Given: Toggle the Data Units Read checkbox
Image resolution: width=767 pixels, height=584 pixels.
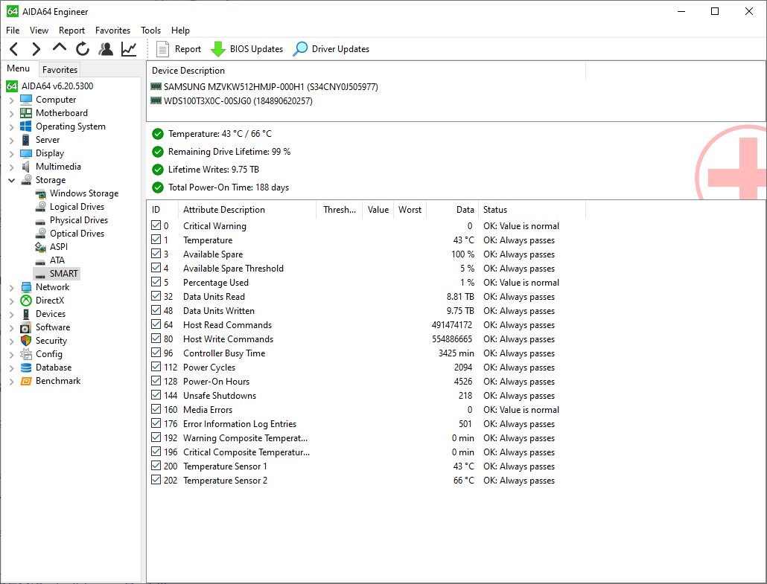Looking at the screenshot, I should click(x=156, y=296).
